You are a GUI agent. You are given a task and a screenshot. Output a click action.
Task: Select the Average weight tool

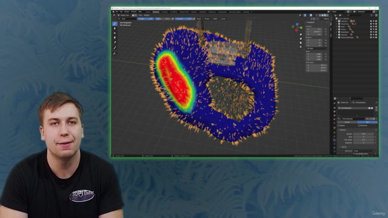point(115,33)
